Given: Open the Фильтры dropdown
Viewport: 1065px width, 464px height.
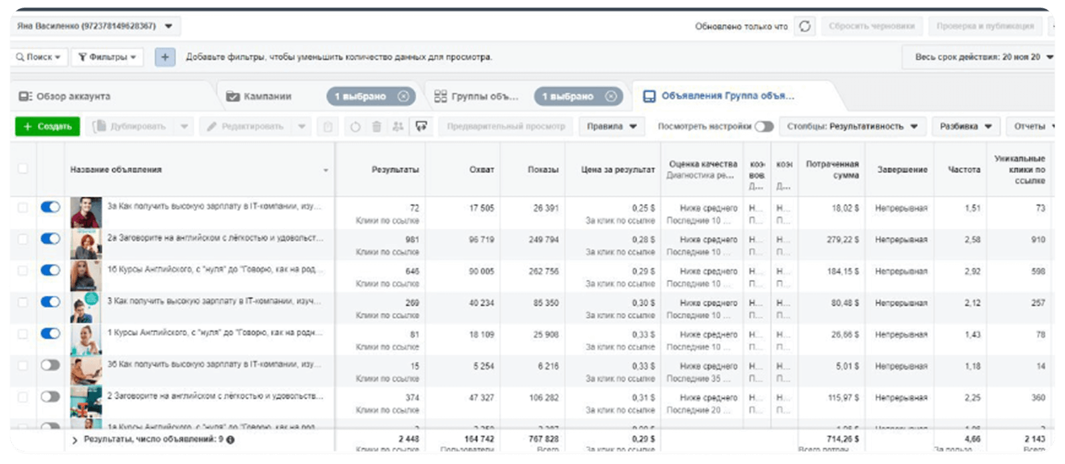Looking at the screenshot, I should coord(106,57).
